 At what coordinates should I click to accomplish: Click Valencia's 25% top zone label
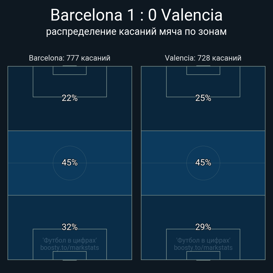pos(203,98)
